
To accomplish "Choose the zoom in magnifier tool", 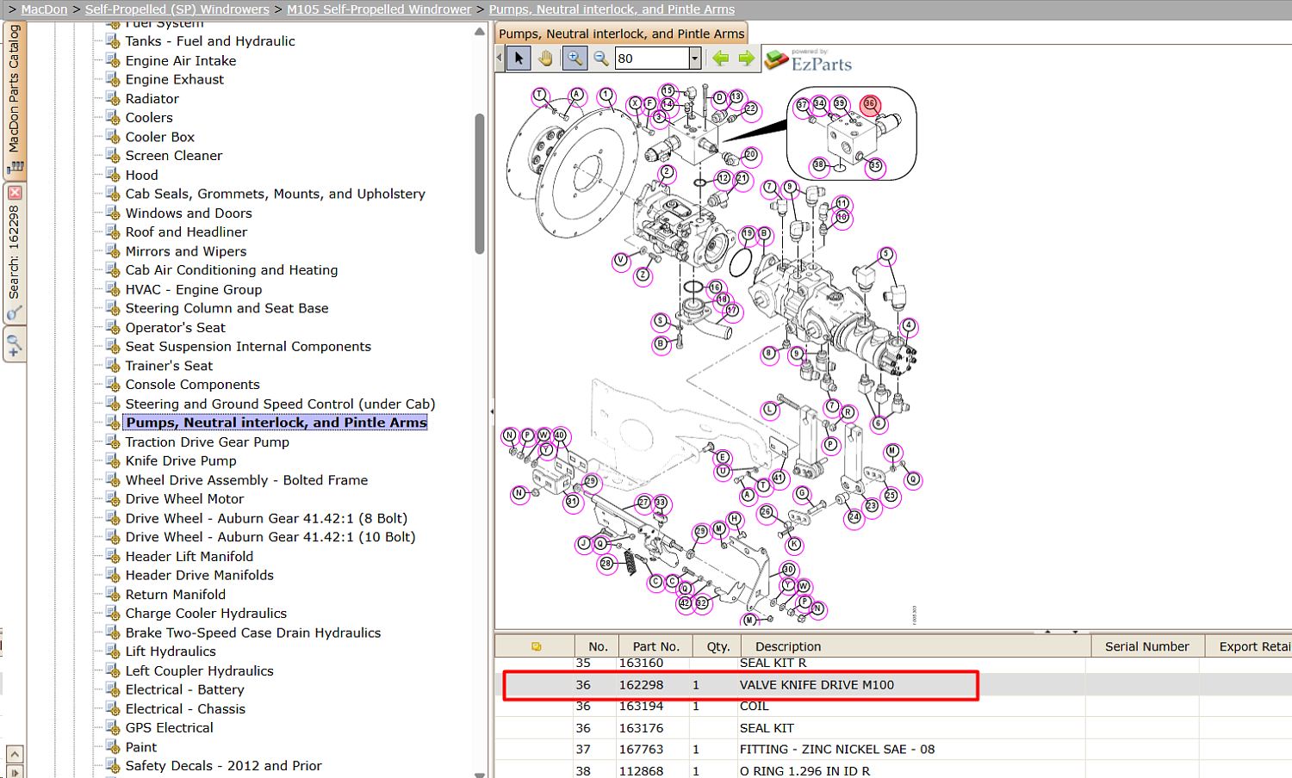I will tap(574, 59).
